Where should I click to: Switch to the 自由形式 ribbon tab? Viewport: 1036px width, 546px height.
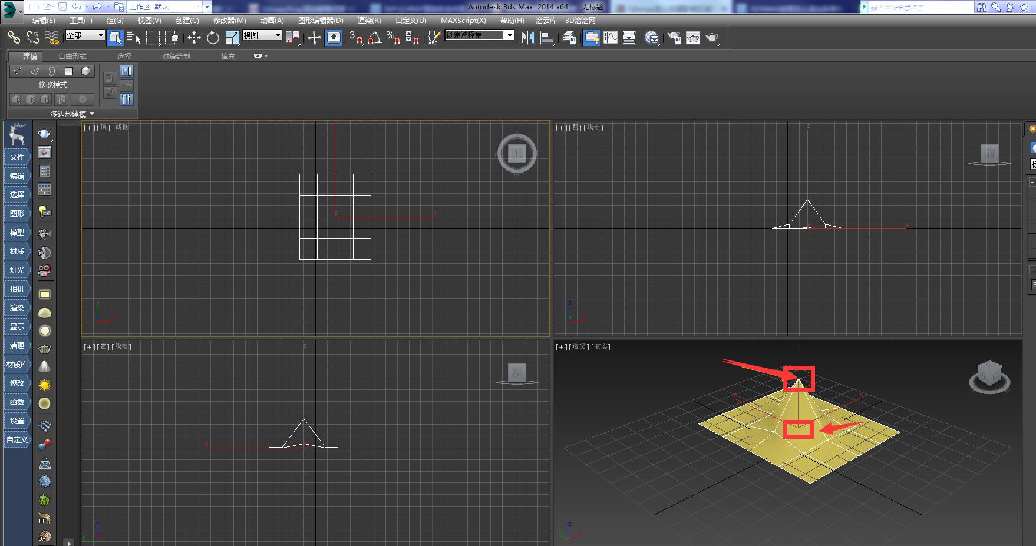72,56
